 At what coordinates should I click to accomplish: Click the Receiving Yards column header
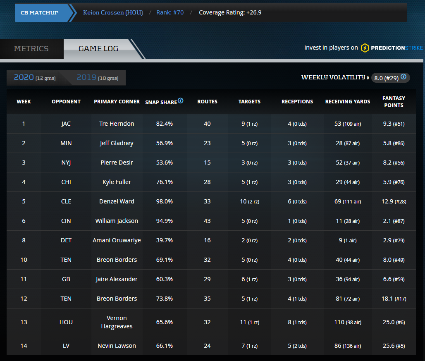348,102
